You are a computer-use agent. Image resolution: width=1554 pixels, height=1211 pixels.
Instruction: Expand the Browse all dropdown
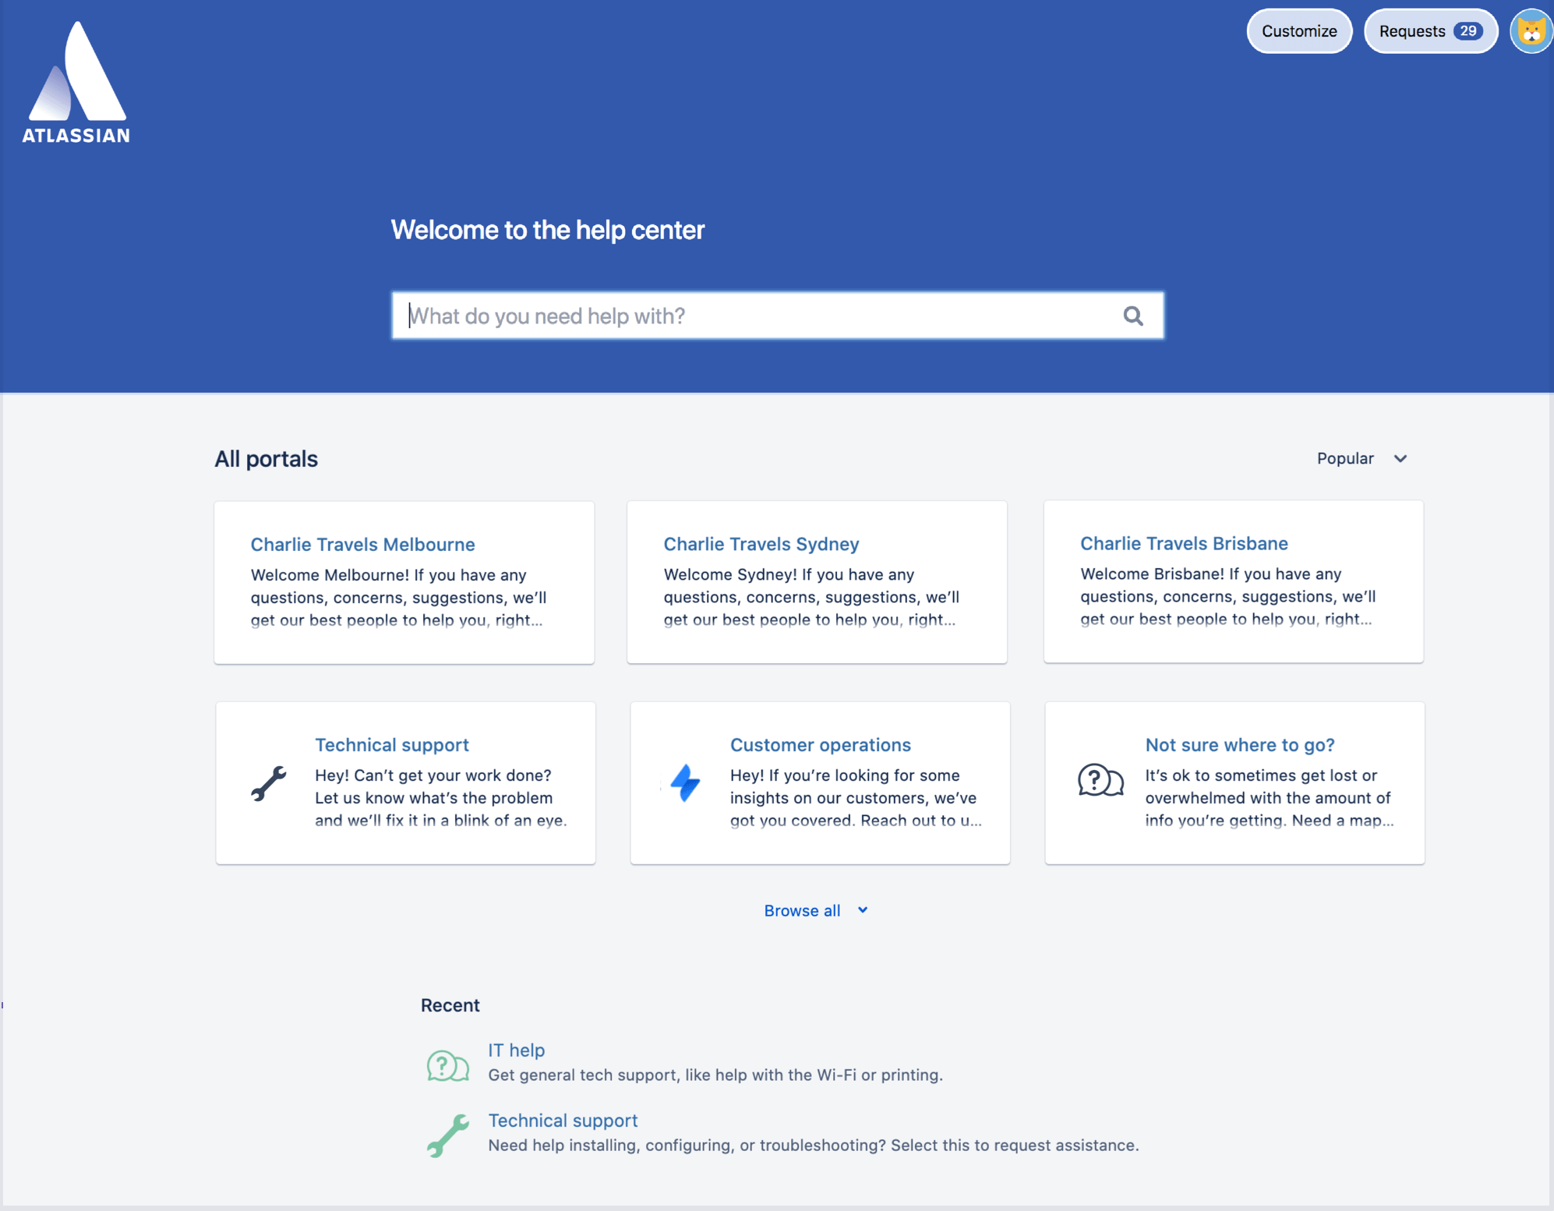tap(818, 909)
